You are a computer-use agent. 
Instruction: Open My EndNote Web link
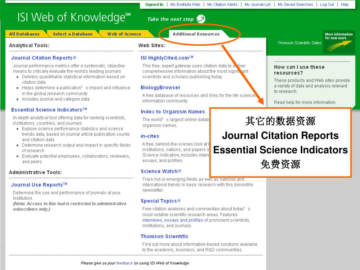185,4
